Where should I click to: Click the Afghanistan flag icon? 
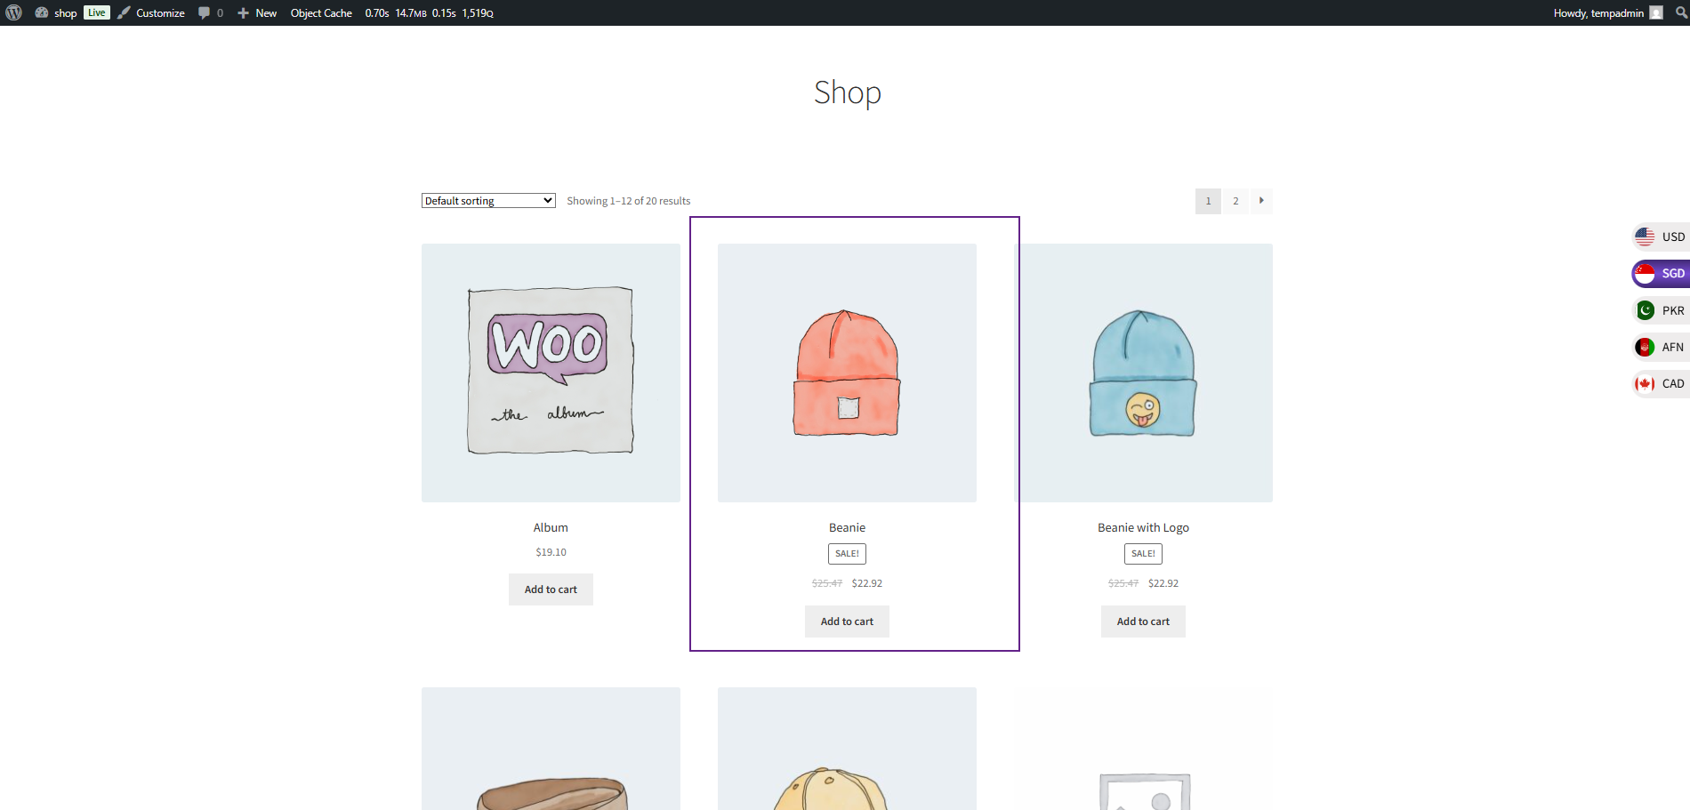[1645, 347]
